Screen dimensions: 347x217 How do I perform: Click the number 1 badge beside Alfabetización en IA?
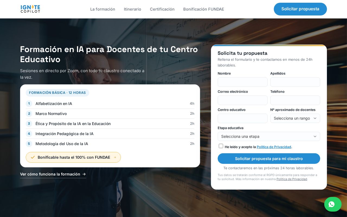(x=29, y=104)
